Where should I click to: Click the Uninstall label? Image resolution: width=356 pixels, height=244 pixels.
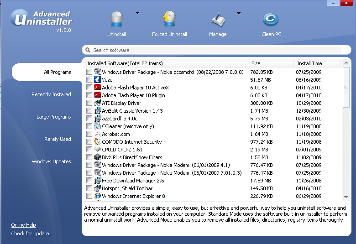coord(116,34)
